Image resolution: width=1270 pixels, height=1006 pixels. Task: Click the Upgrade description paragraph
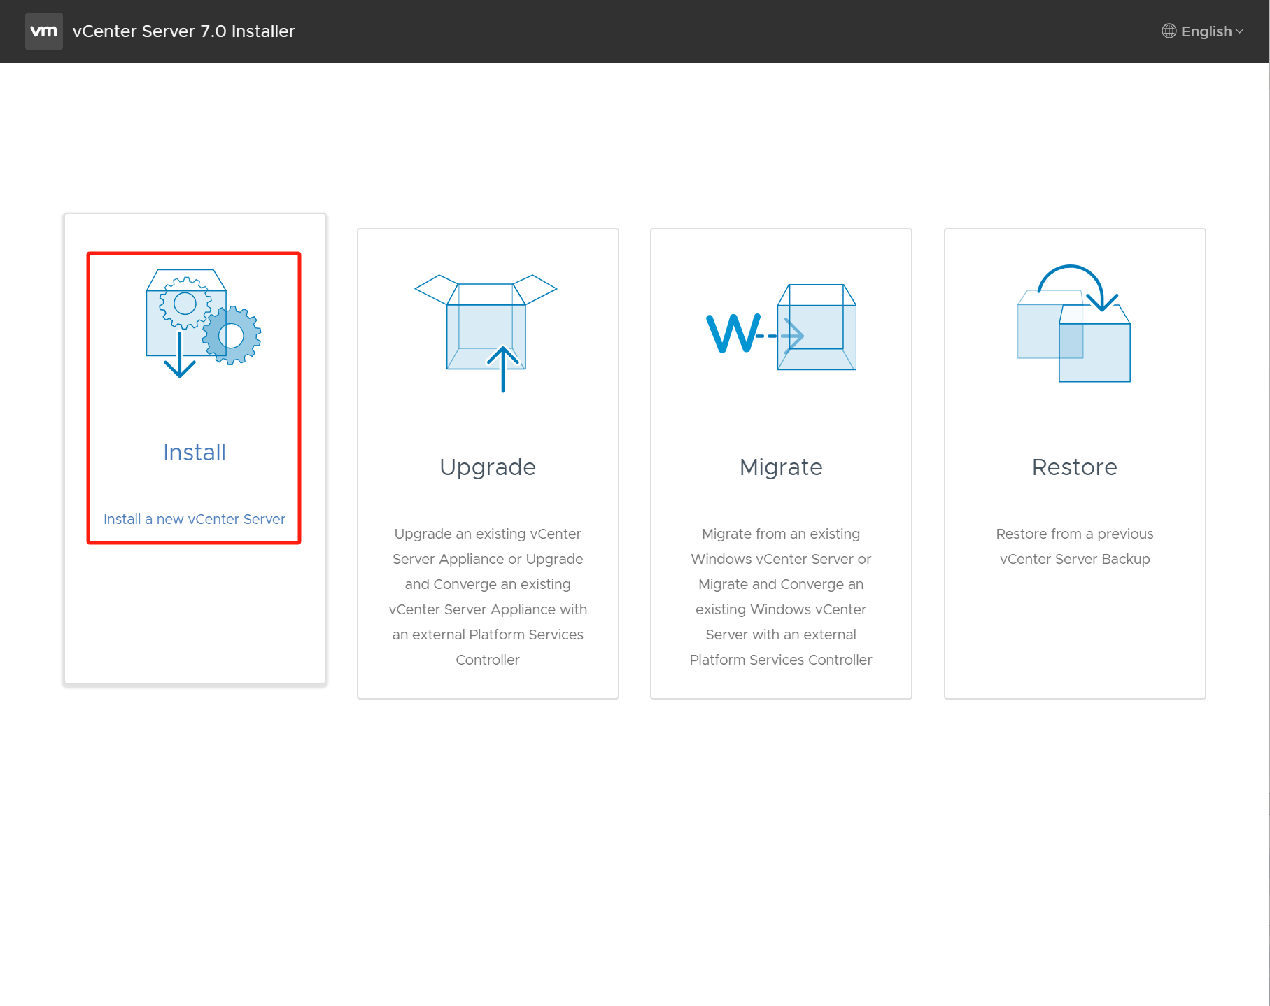(488, 597)
